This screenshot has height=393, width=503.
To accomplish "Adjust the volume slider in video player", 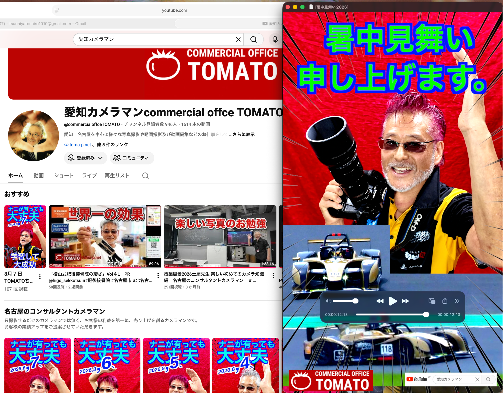I will [x=345, y=301].
